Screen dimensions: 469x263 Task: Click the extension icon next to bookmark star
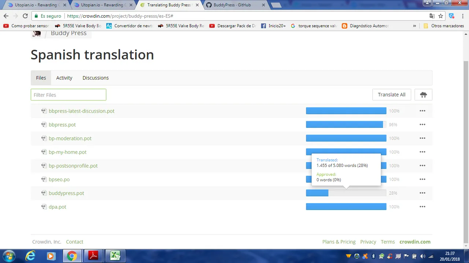(x=451, y=16)
